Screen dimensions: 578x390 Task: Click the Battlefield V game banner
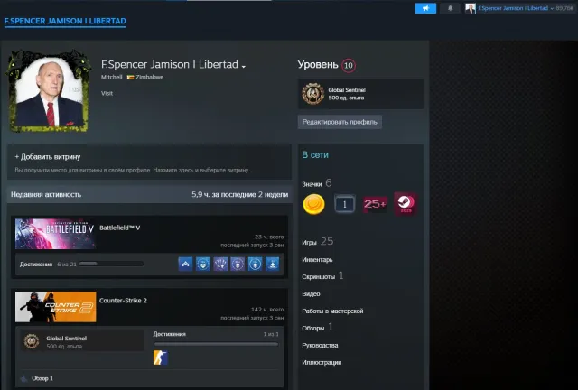[55, 234]
